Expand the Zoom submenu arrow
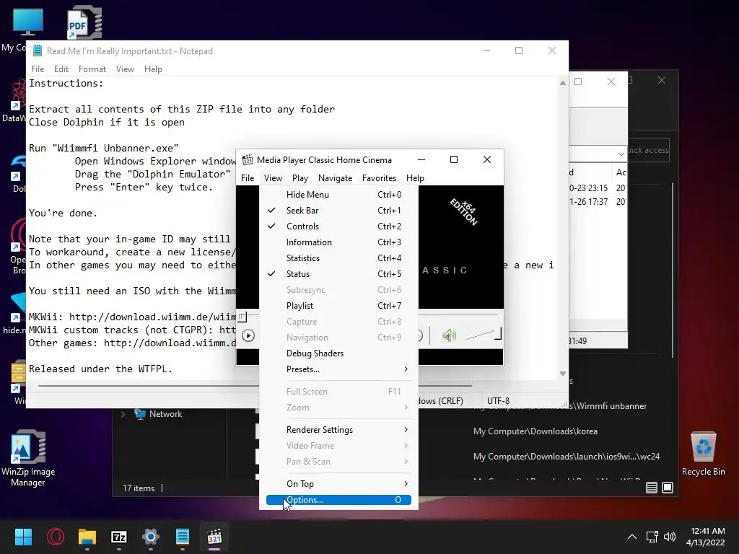Viewport: 739px width, 554px height. click(x=406, y=408)
